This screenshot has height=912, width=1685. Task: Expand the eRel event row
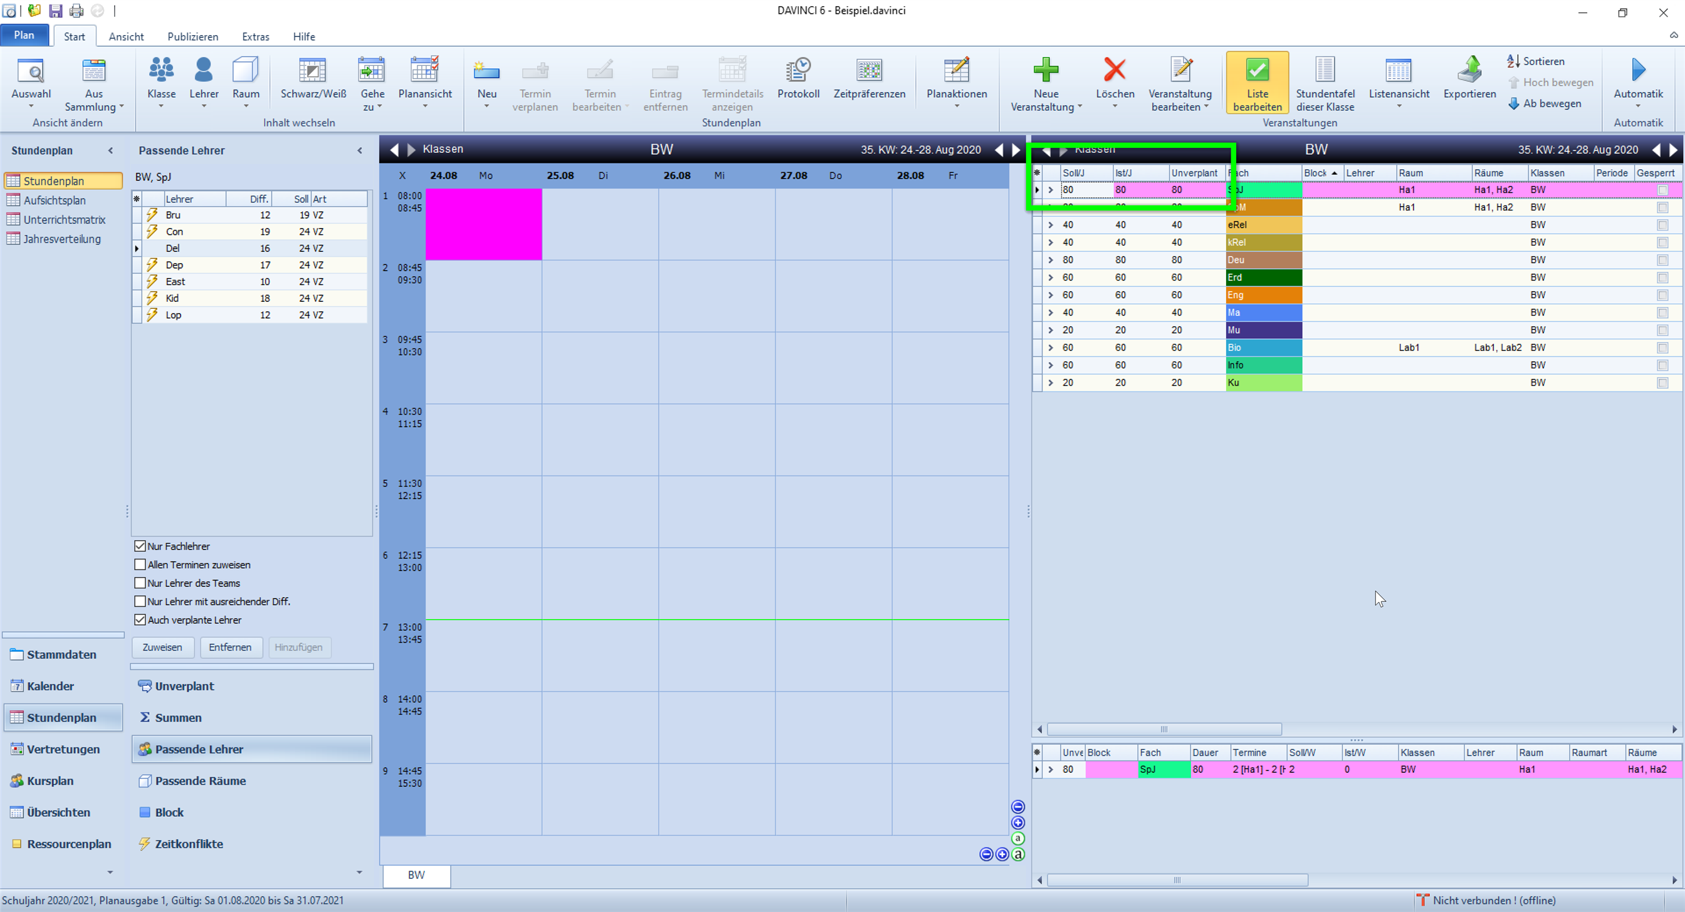(x=1051, y=225)
